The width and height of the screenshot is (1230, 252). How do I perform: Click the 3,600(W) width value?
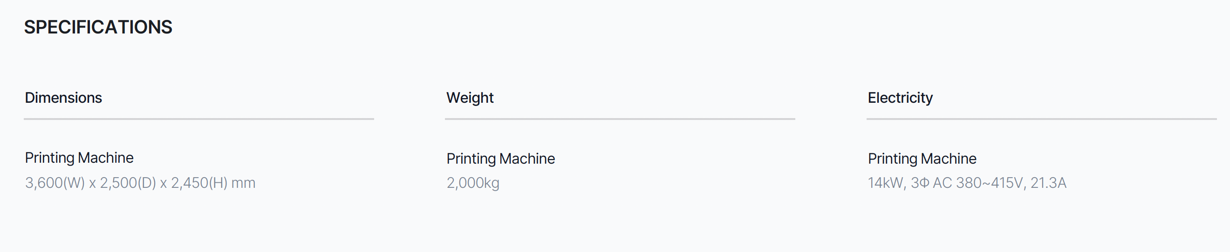click(x=55, y=183)
